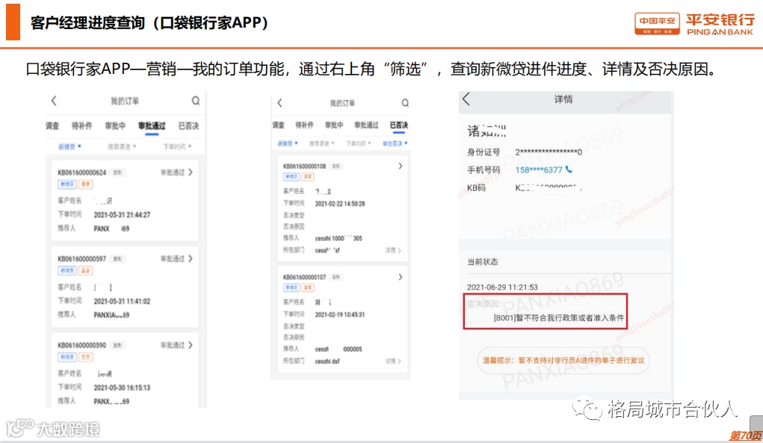Image resolution: width=763 pixels, height=443 pixels.
Task: Open 新微贷 filter dropdown in middle screen
Action: pos(287,143)
